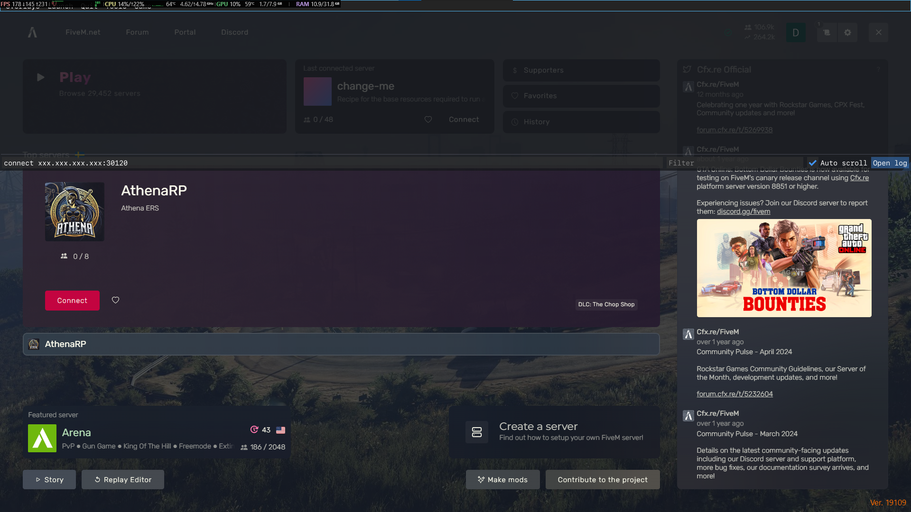911x512 pixels.
Task: Connect to the AthenaRP server
Action: pyautogui.click(x=72, y=301)
